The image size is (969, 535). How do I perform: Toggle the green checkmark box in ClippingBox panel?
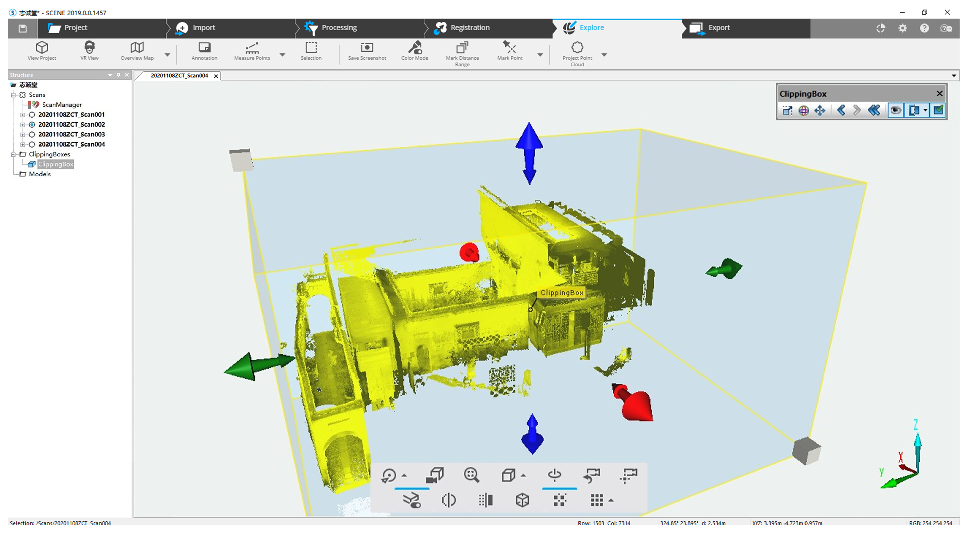coord(938,110)
